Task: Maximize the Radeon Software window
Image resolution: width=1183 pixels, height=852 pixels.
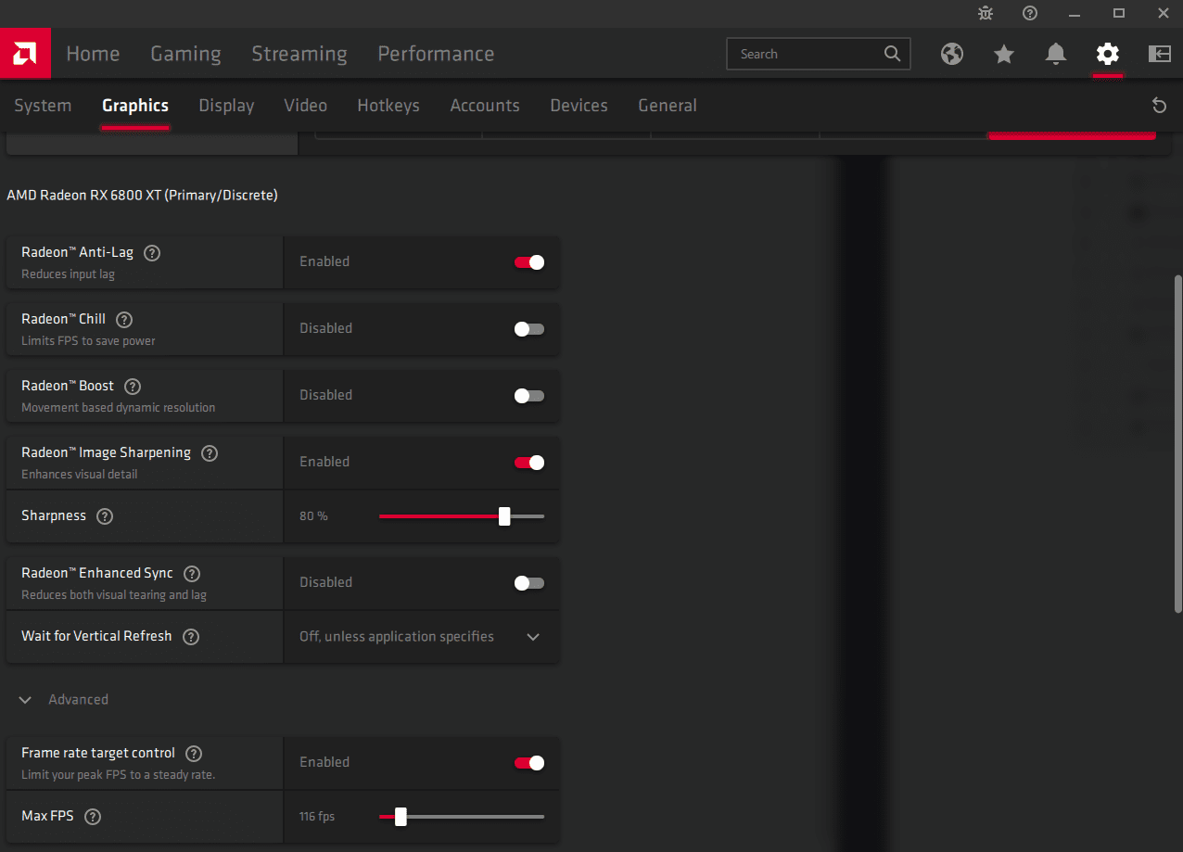Action: coord(1119,13)
